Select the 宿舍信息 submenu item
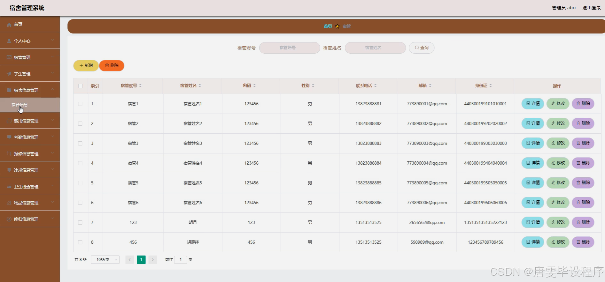605x282 pixels. coord(30,105)
